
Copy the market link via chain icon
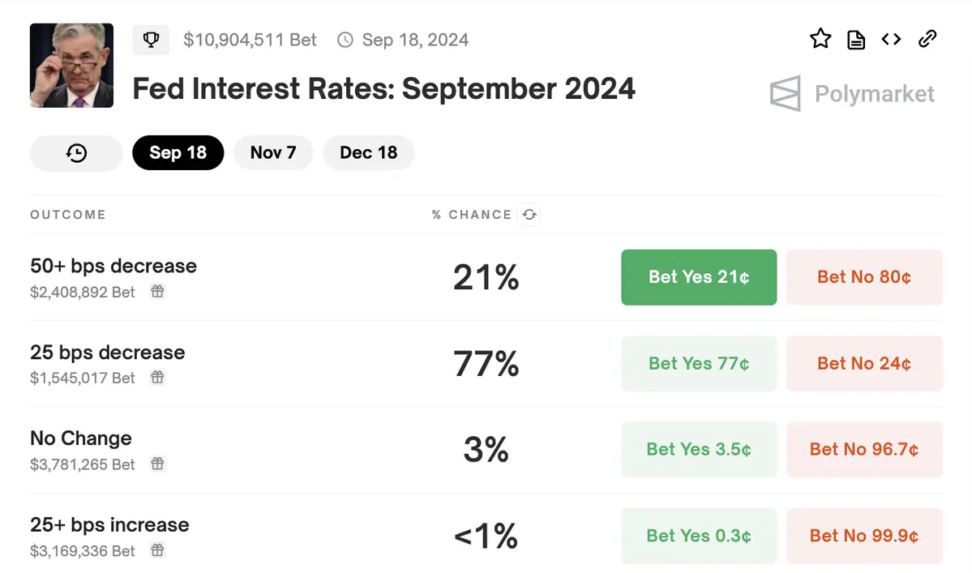(x=927, y=39)
